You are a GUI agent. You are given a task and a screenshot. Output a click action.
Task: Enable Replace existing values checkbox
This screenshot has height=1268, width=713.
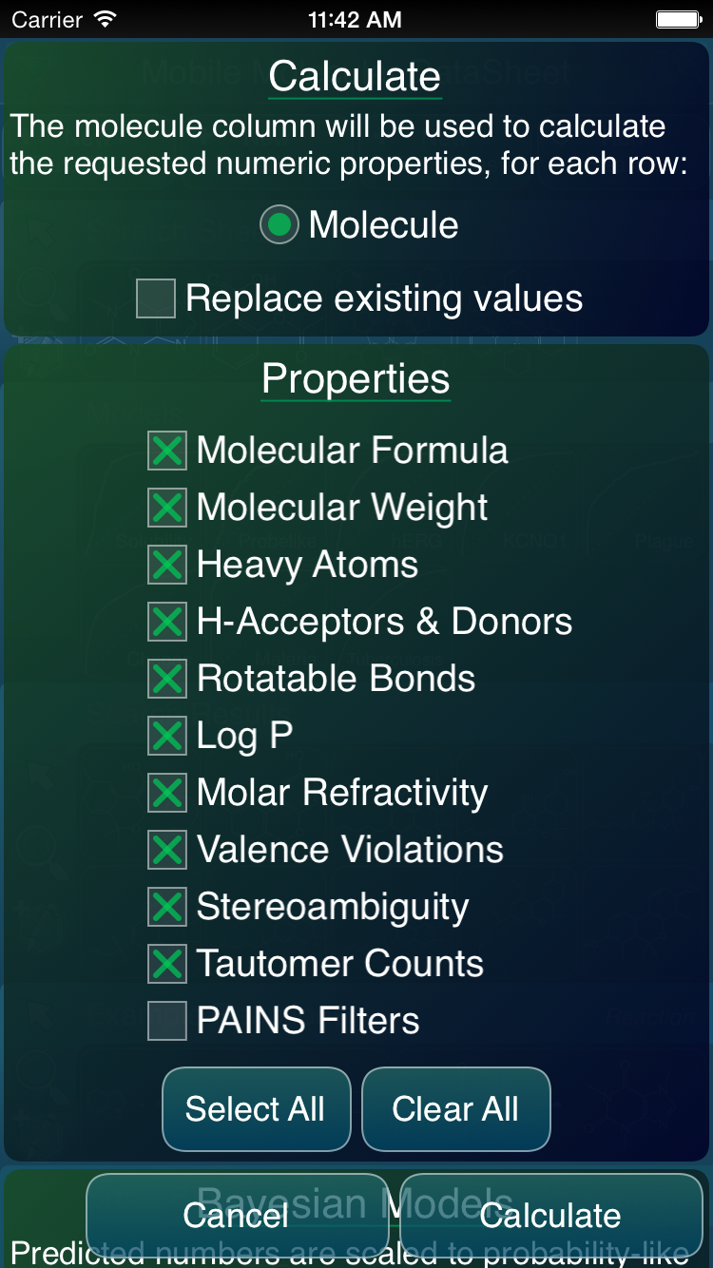156,298
